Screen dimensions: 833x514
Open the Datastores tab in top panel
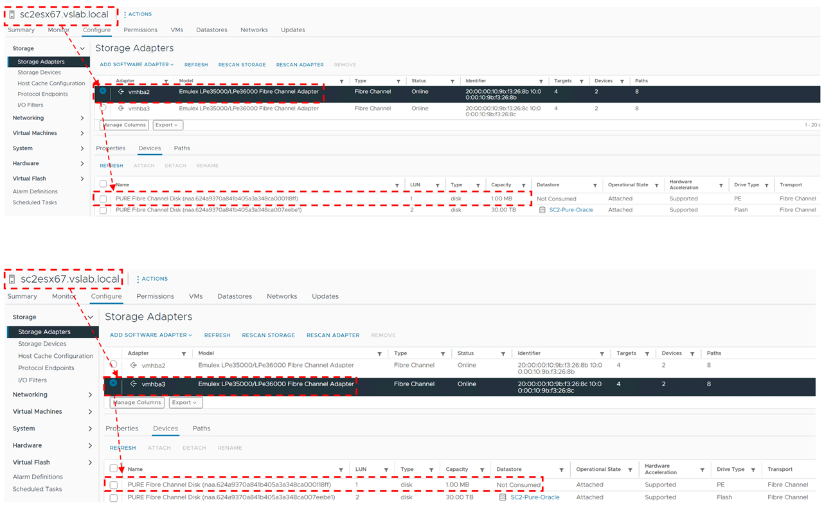[211, 30]
